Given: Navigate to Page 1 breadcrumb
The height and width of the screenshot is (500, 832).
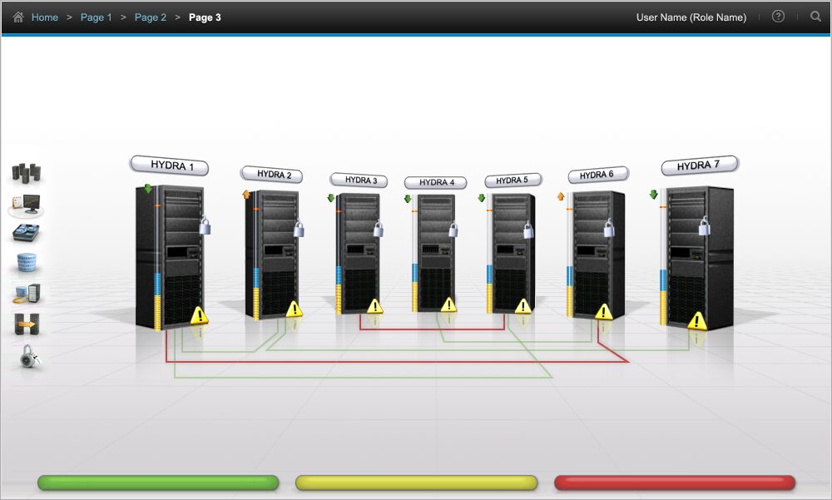Looking at the screenshot, I should (x=96, y=17).
